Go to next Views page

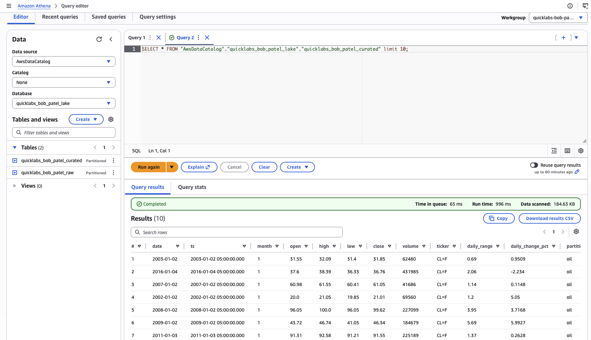113,186
